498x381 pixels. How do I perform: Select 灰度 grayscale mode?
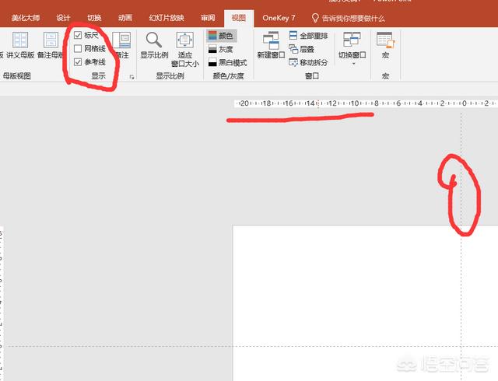[219, 49]
